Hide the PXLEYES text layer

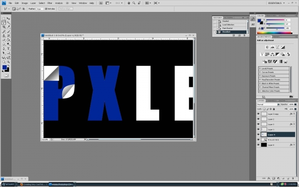(258, 140)
